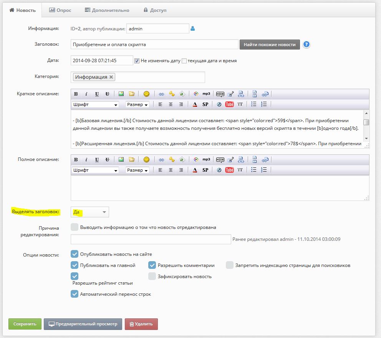Open the 'Доступ' tab
Image resolution: width=381 pixels, height=338 pixels.
pos(155,10)
